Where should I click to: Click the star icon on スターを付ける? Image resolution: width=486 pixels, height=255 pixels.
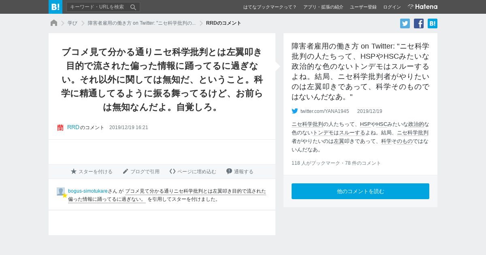pos(74,171)
